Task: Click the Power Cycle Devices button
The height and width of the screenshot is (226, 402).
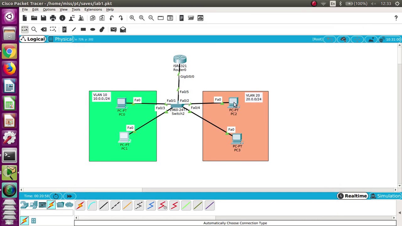Action: tap(56, 196)
